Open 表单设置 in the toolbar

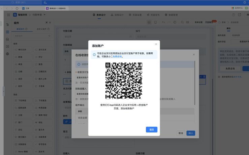[199, 22]
